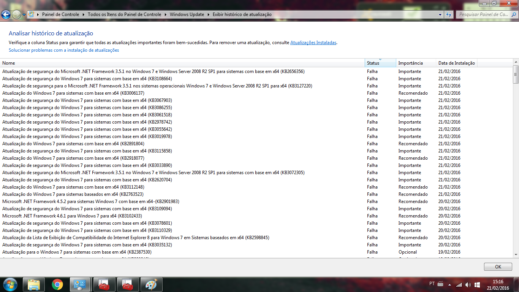This screenshot has width=519, height=292.
Task: Select the row containing KB2978742
Action: [x=256, y=122]
